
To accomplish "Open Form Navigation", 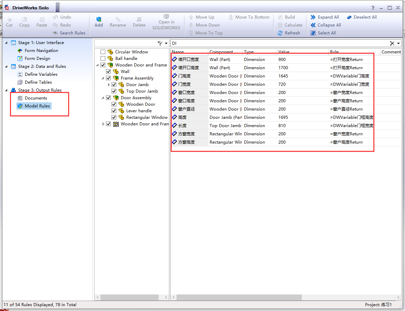I will pyautogui.click(x=38, y=50).
